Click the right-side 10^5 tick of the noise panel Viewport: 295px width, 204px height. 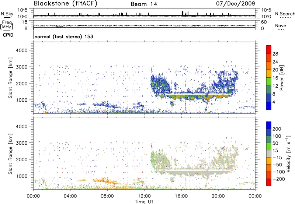(266, 10)
